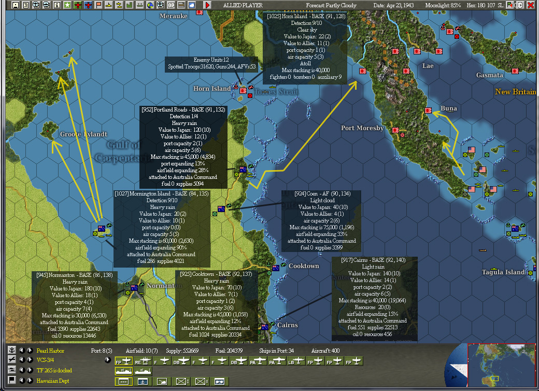Open the red aircraft on green icon
Screen dimensions: 539x391
coord(78,5)
